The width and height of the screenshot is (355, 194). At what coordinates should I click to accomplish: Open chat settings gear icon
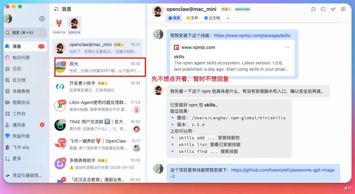tap(343, 9)
